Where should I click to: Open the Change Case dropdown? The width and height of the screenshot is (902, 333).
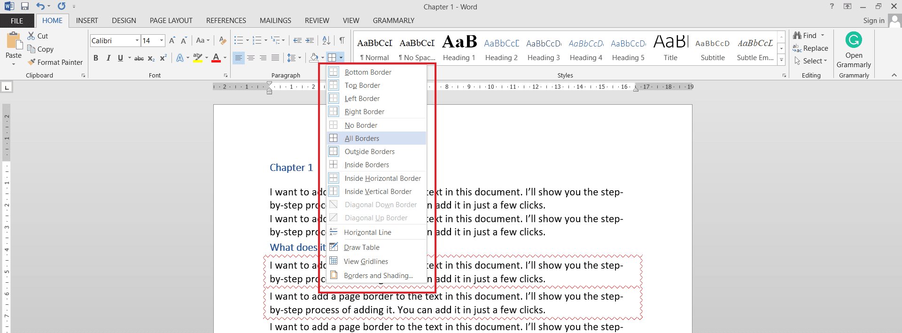203,40
